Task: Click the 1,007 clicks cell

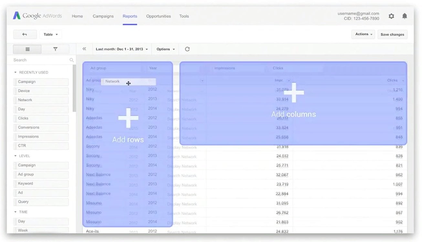Action: pos(397,184)
